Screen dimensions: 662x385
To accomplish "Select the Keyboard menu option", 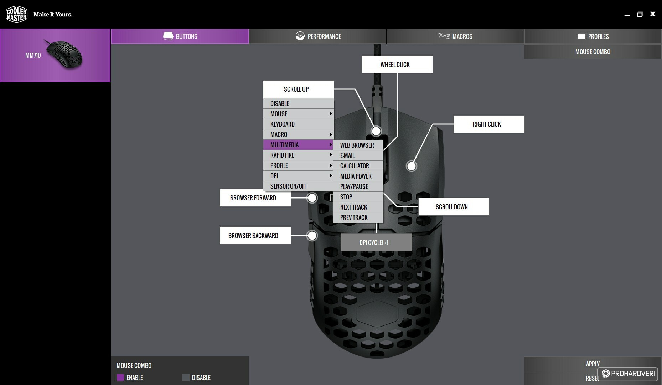I will point(299,124).
